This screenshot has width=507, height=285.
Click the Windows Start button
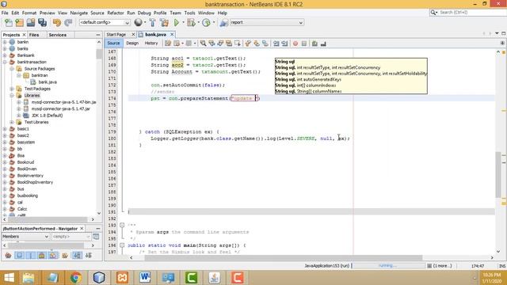(9, 278)
